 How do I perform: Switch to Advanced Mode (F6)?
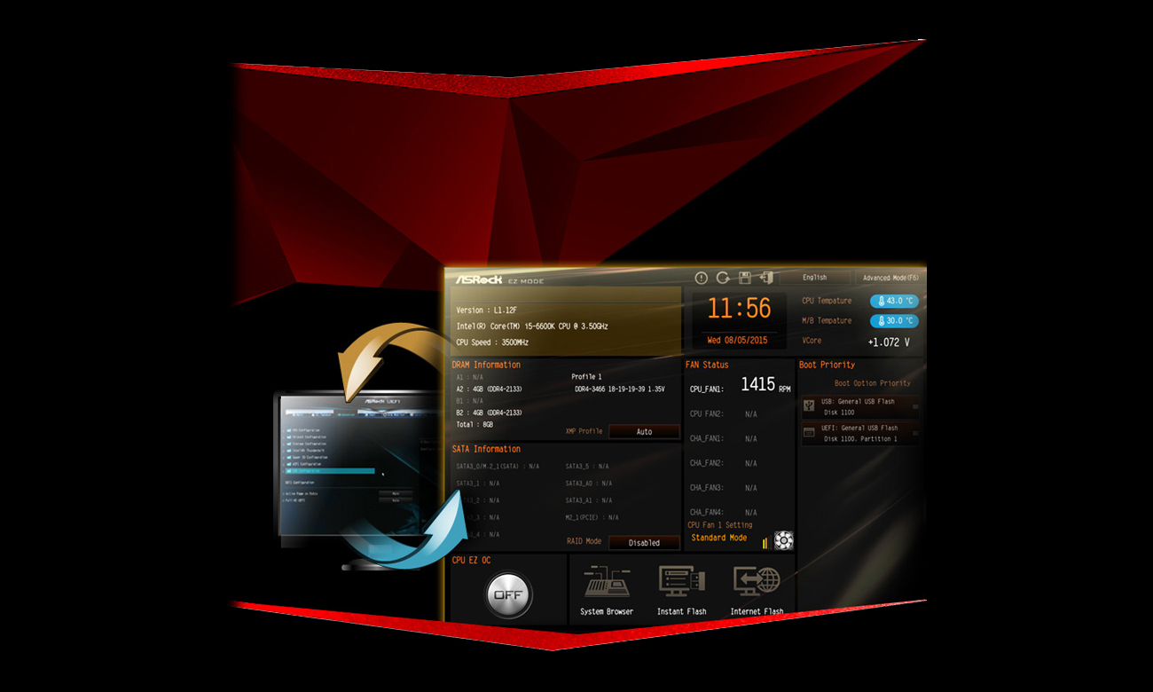click(890, 278)
